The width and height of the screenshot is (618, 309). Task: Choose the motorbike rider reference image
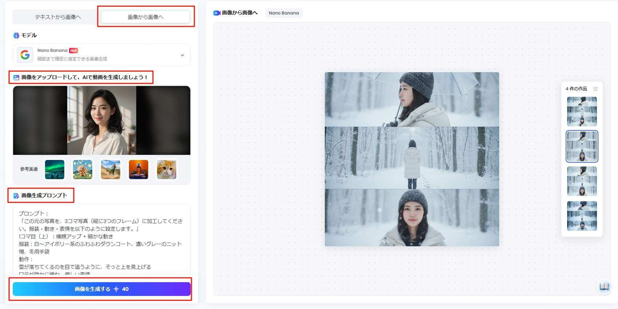[x=110, y=169]
